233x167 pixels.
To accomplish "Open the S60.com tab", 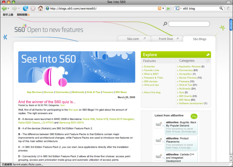I will 134,39.
